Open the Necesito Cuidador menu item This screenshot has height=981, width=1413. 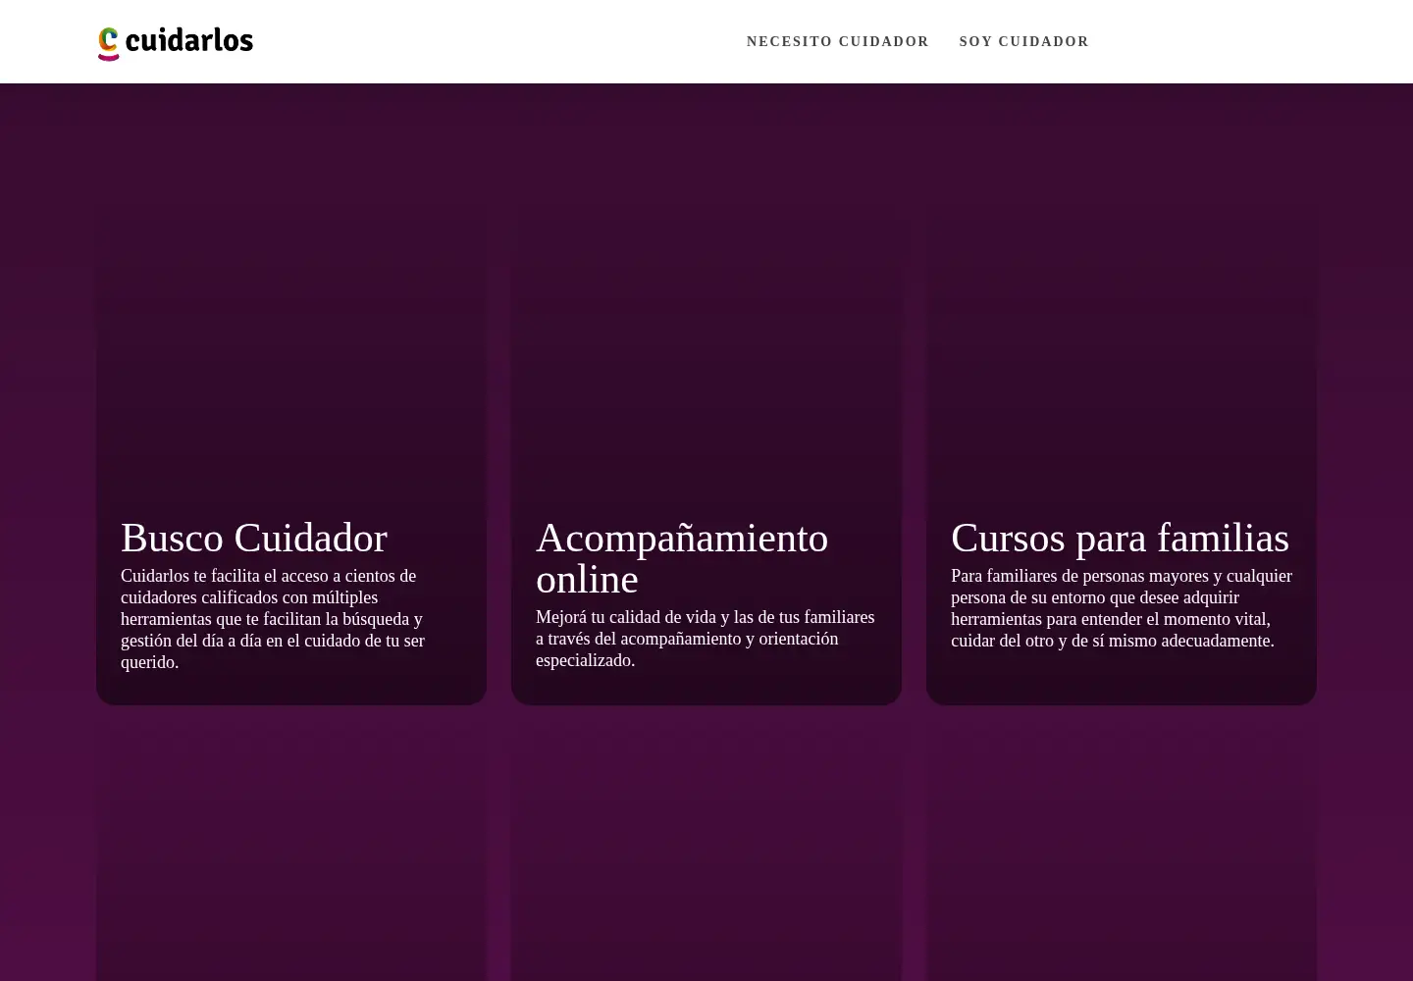[838, 41]
